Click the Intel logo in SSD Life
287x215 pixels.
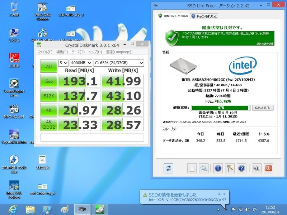click(243, 65)
